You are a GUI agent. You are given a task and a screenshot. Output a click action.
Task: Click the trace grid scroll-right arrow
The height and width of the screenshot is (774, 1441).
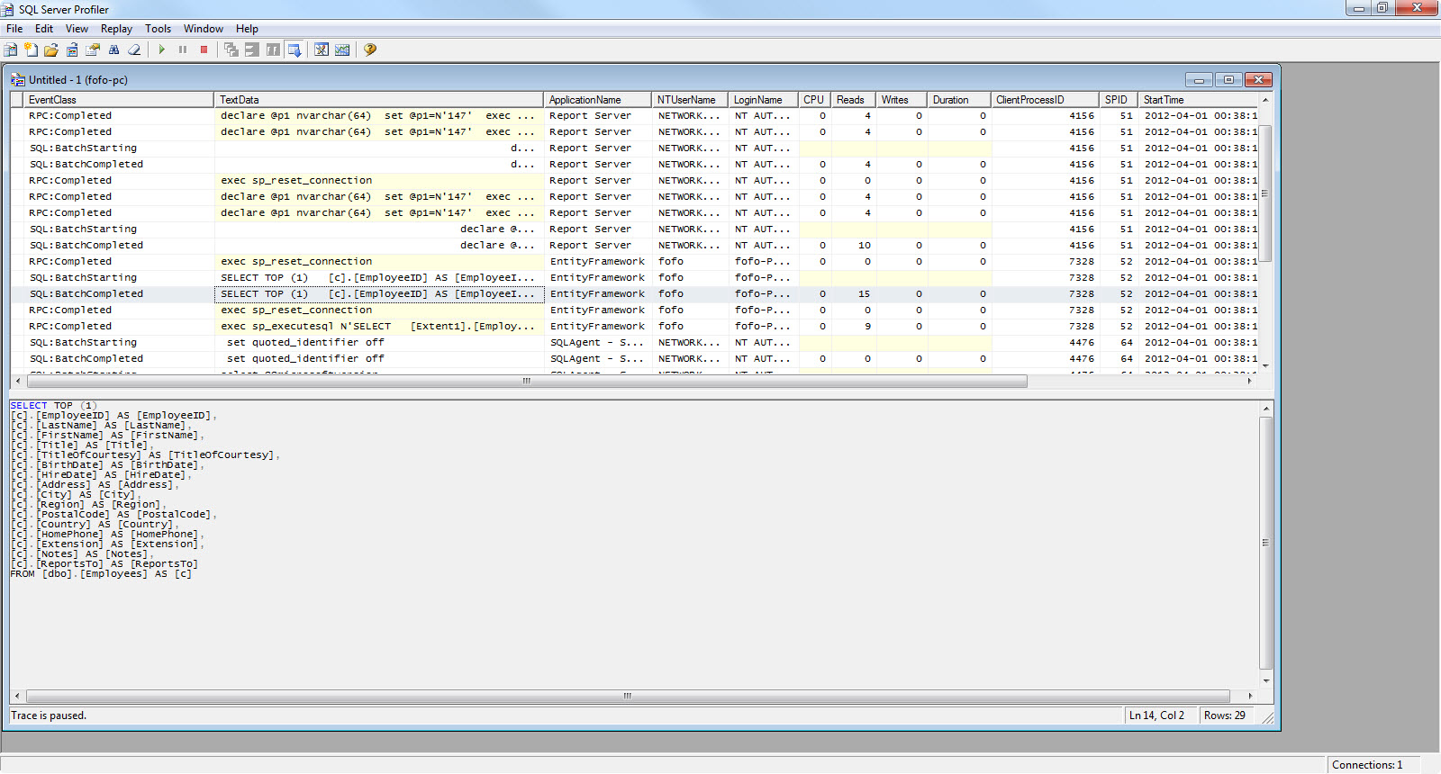coord(1249,382)
